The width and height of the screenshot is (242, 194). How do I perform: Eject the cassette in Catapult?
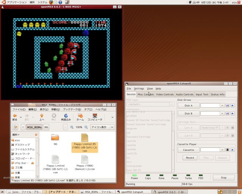tap(233, 150)
